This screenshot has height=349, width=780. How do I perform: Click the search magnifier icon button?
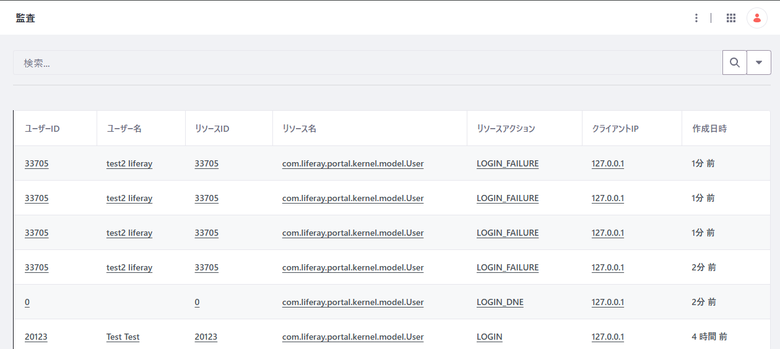pyautogui.click(x=735, y=62)
